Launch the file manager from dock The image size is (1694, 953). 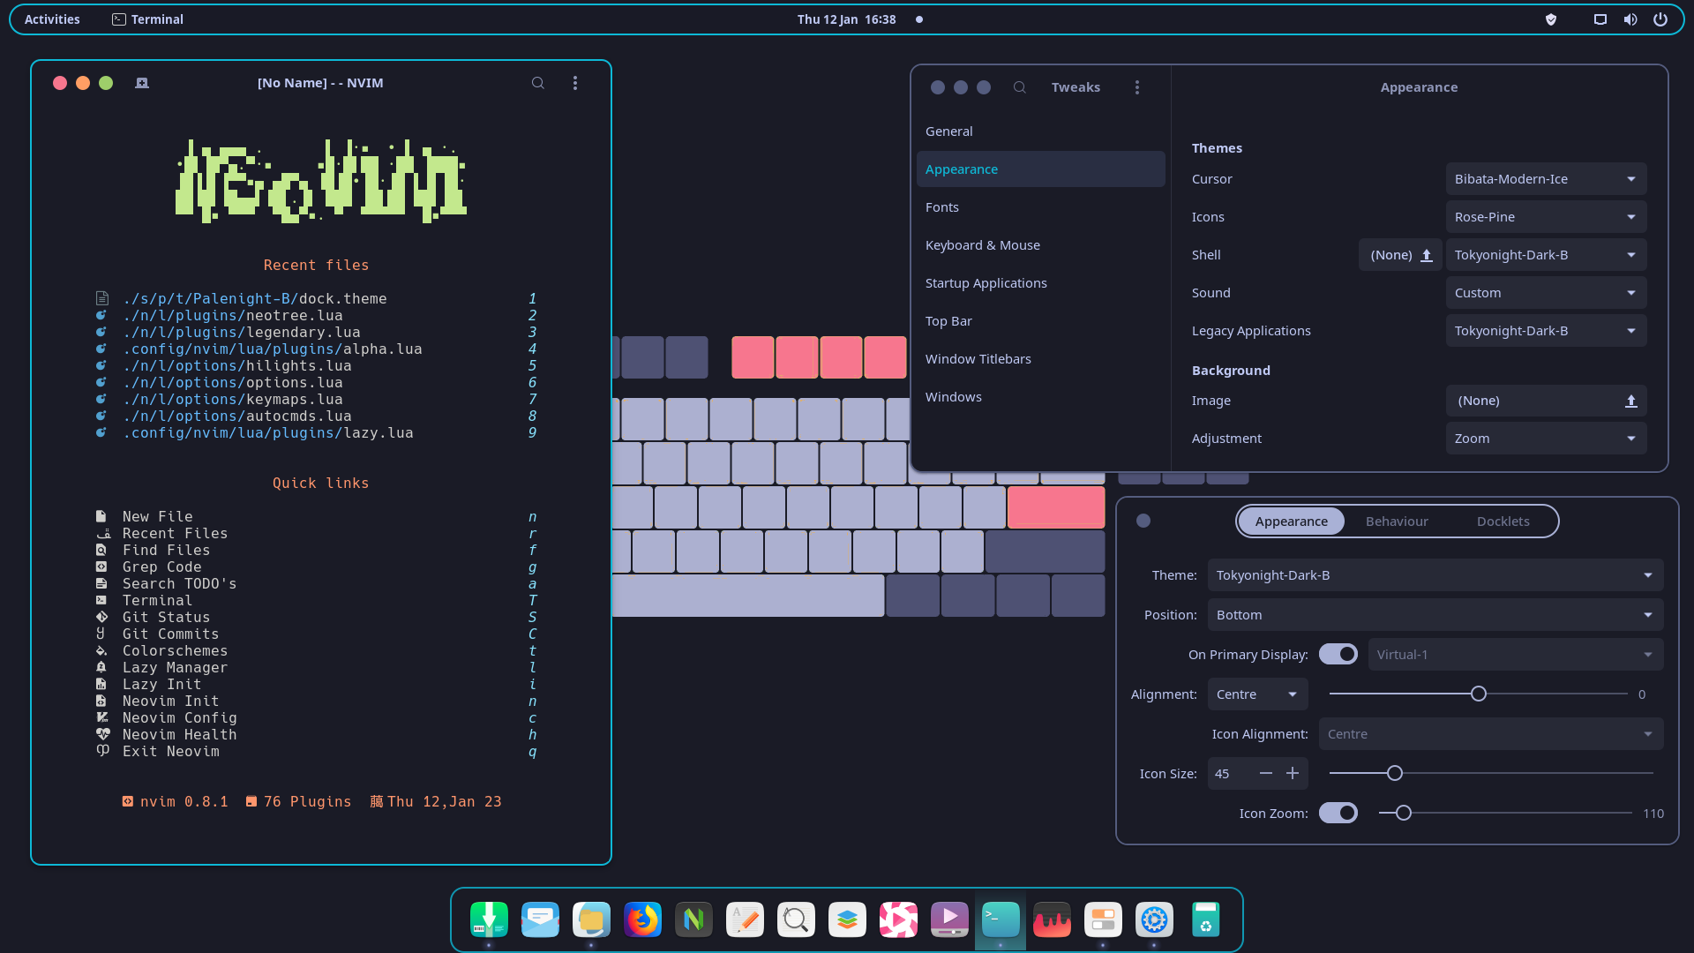click(591, 919)
